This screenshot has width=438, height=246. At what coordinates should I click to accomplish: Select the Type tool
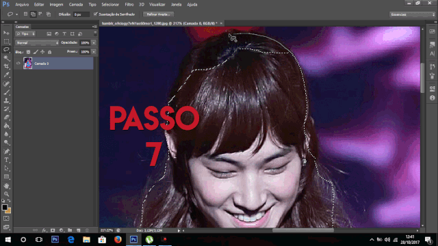6,160
